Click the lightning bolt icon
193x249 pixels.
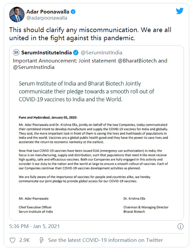coord(42,240)
